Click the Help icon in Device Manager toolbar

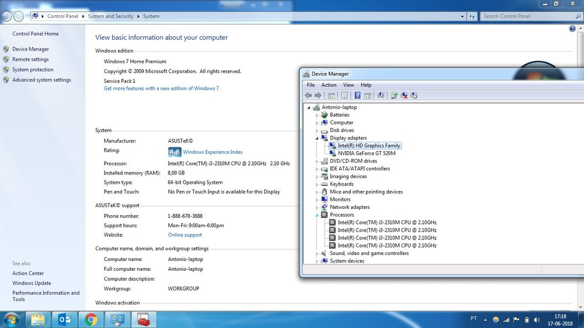[x=357, y=96]
